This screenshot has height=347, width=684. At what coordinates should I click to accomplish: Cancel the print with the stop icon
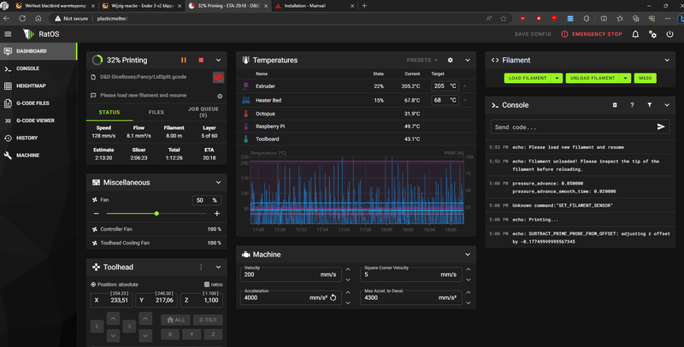pyautogui.click(x=201, y=61)
